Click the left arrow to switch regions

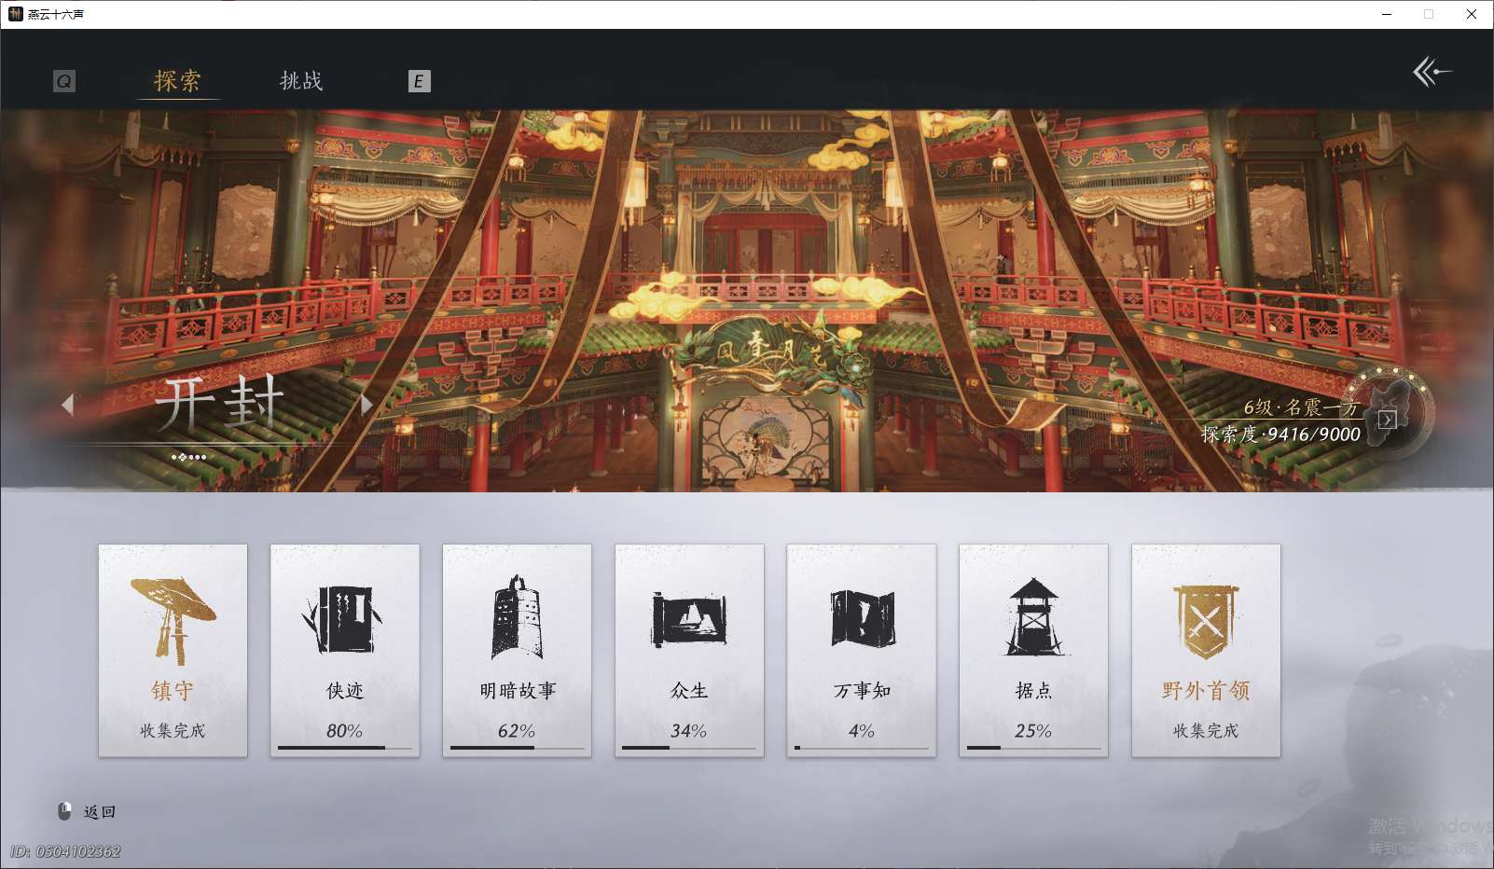coord(68,404)
